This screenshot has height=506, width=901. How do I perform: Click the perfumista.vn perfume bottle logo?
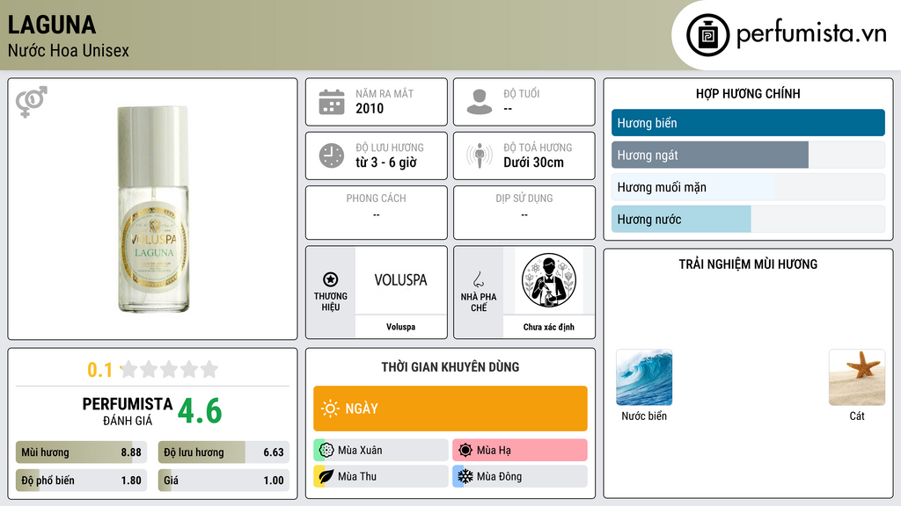(x=707, y=35)
